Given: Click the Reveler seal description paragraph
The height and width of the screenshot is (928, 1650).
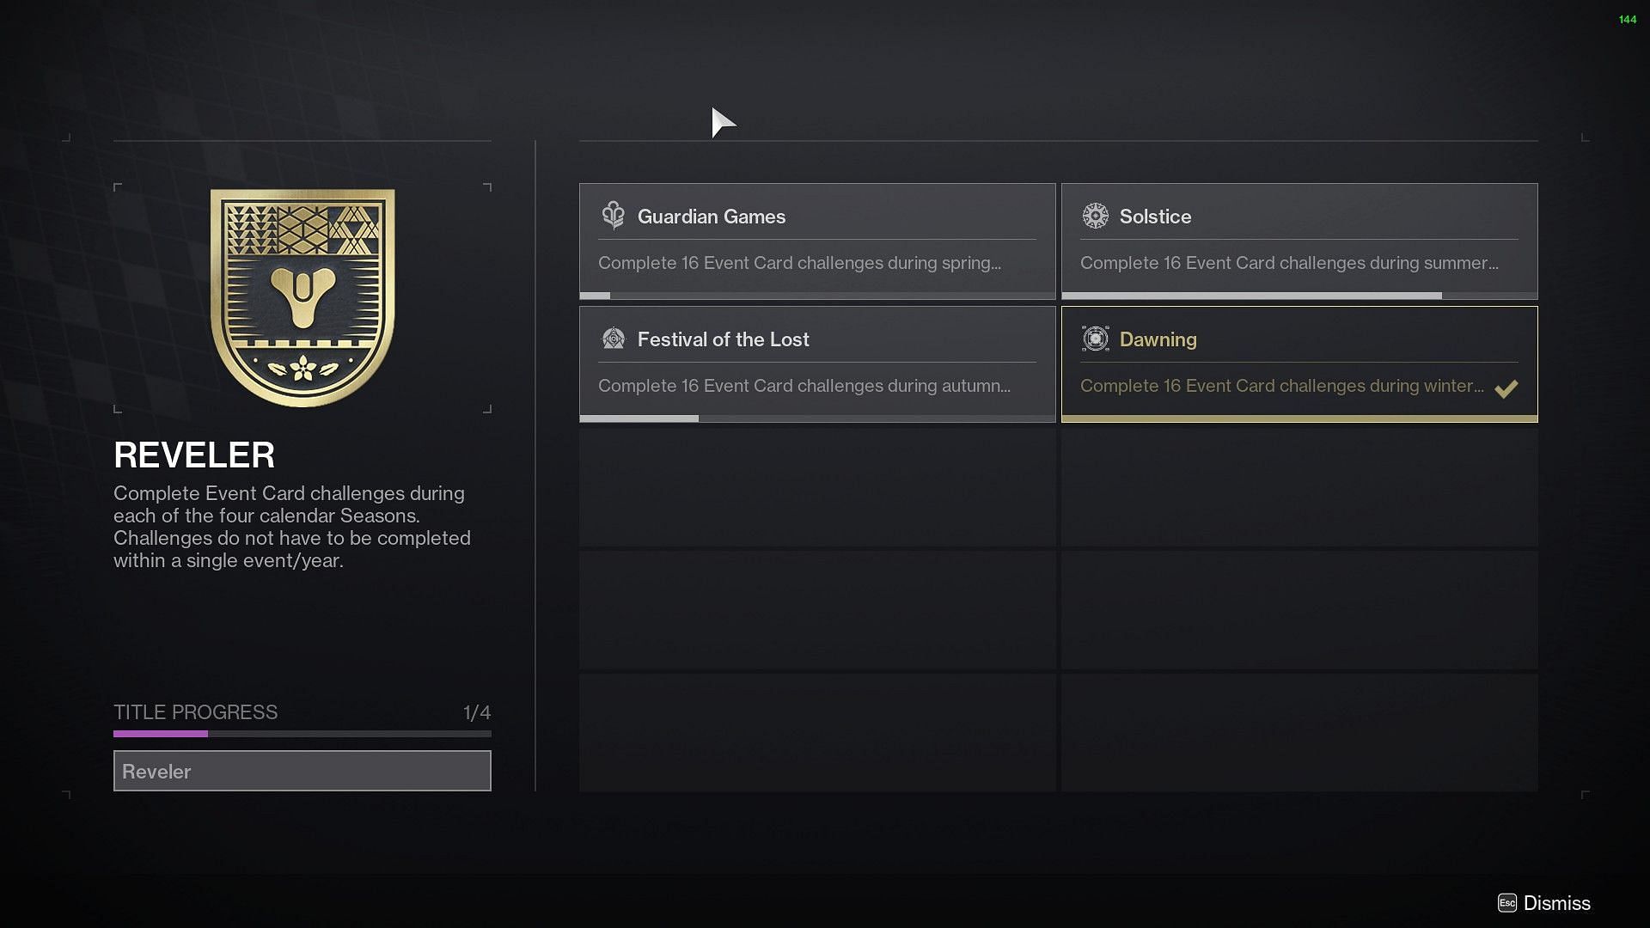Looking at the screenshot, I should point(292,527).
